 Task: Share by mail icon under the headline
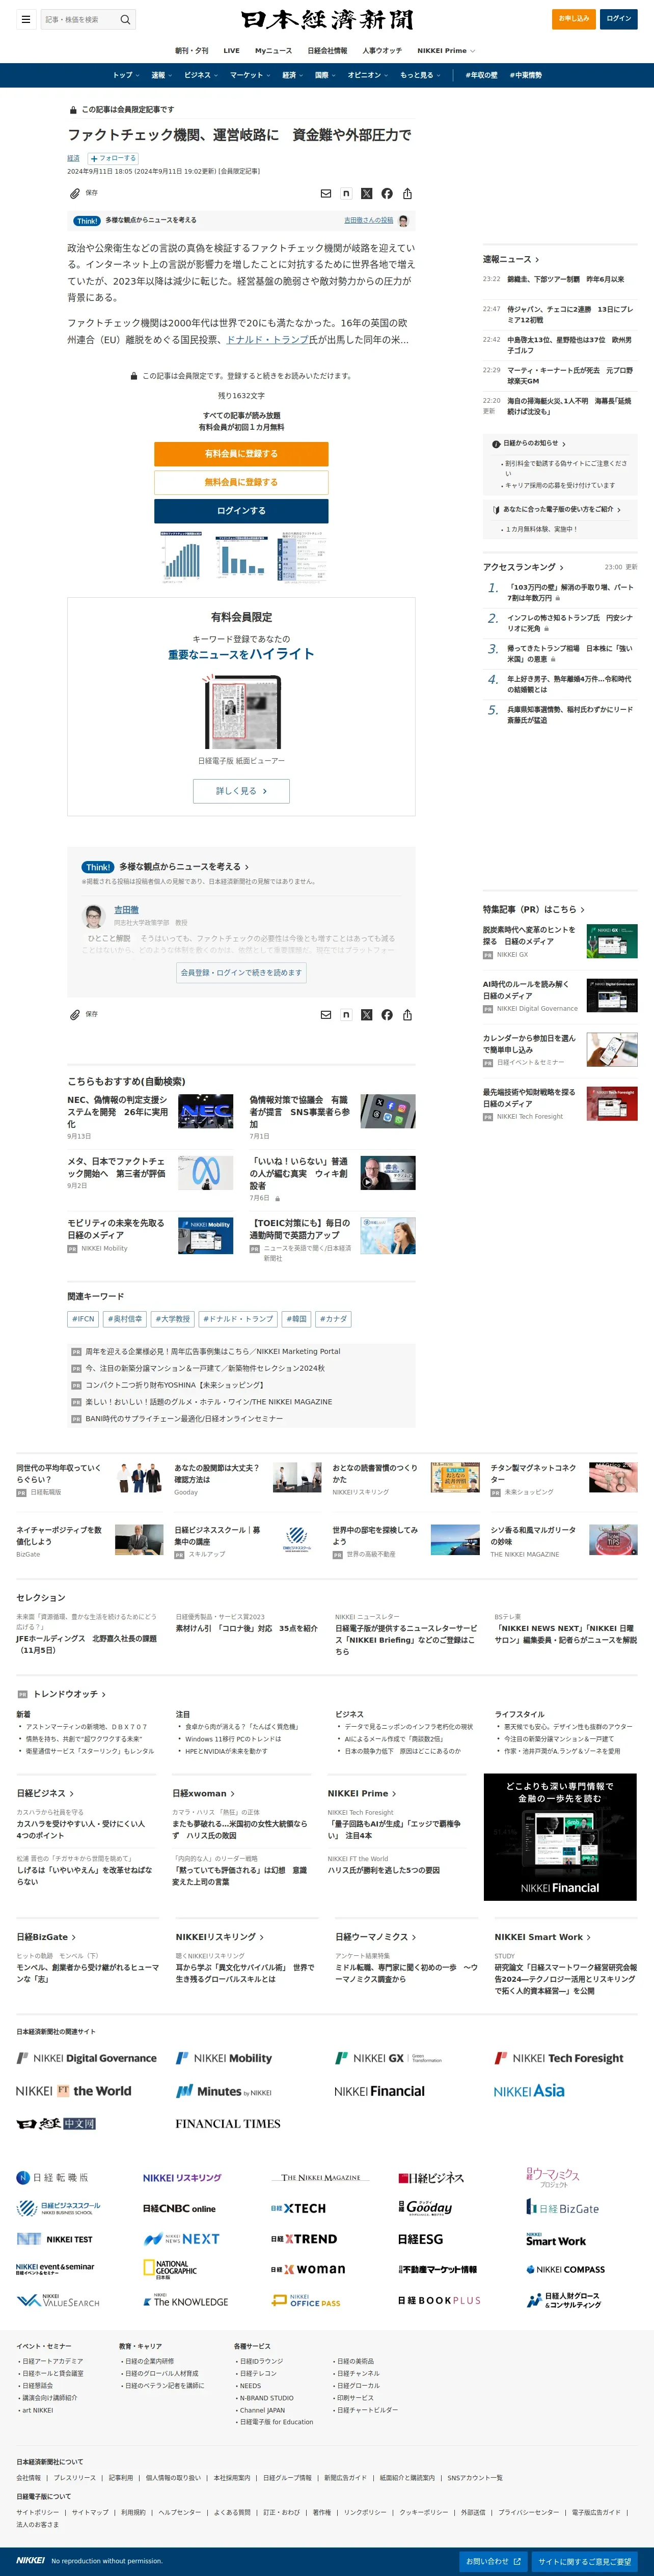click(326, 193)
